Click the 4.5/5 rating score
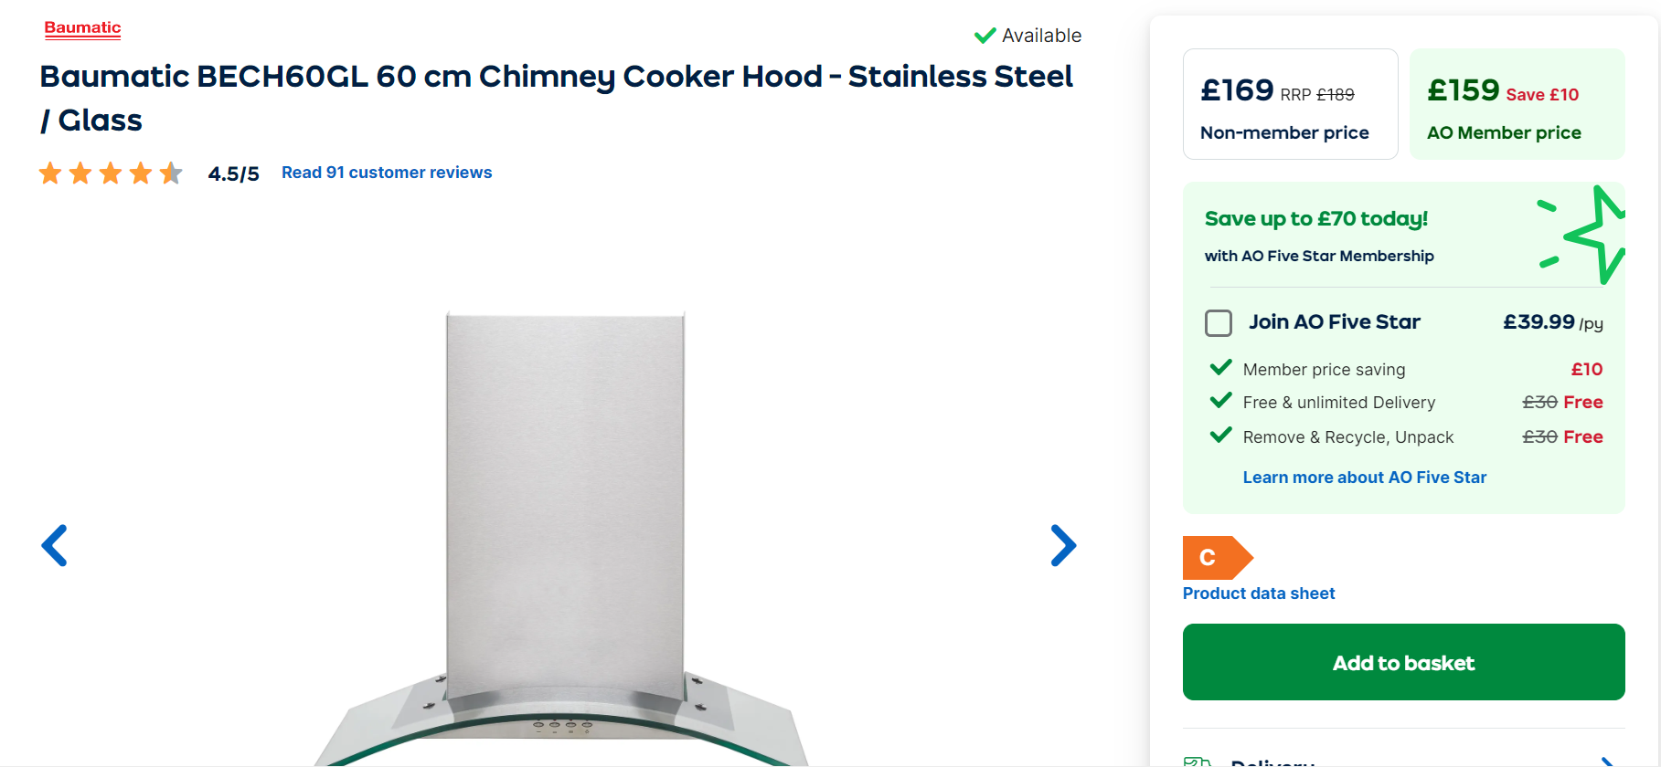Image resolution: width=1661 pixels, height=767 pixels. (233, 173)
